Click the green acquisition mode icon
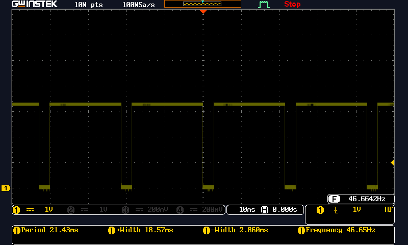This screenshot has width=408, height=245. (x=264, y=5)
